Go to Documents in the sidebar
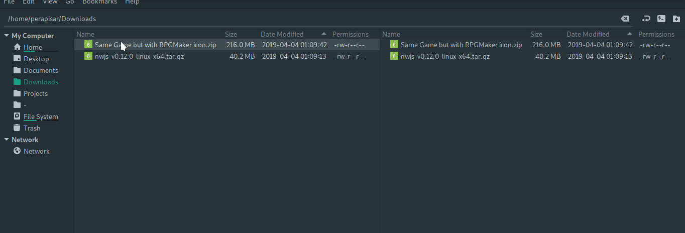 click(41, 70)
